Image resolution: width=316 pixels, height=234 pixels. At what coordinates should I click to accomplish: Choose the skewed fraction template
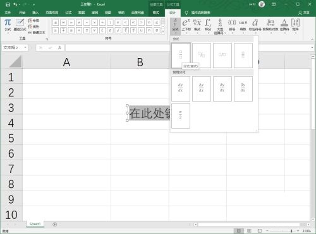[x=202, y=56]
